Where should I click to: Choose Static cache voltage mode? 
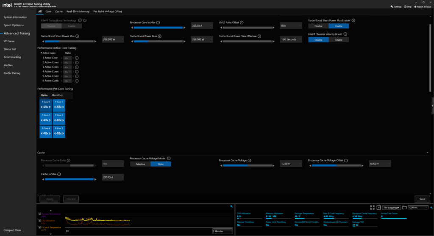pyautogui.click(x=161, y=164)
